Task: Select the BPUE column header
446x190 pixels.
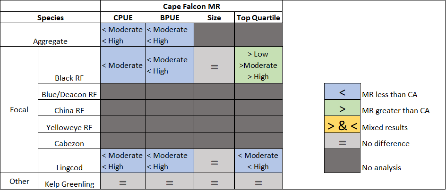Action: pos(169,18)
